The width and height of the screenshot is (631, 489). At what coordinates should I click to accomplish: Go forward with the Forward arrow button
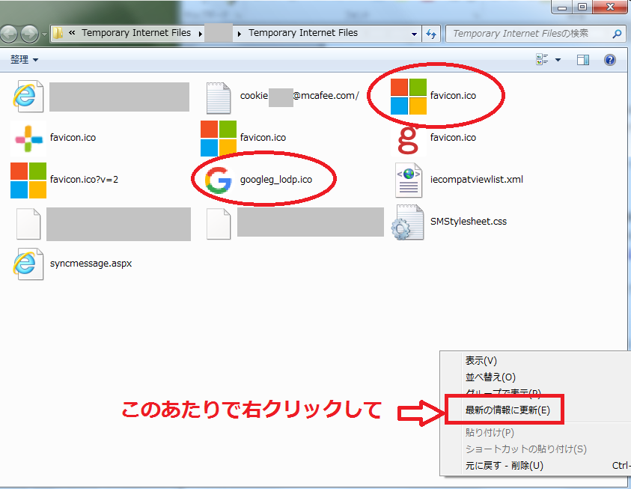pos(29,34)
